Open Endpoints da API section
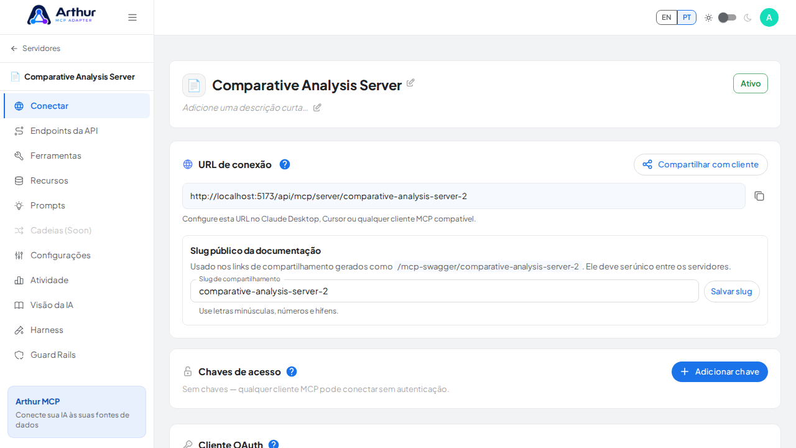 tap(76, 131)
